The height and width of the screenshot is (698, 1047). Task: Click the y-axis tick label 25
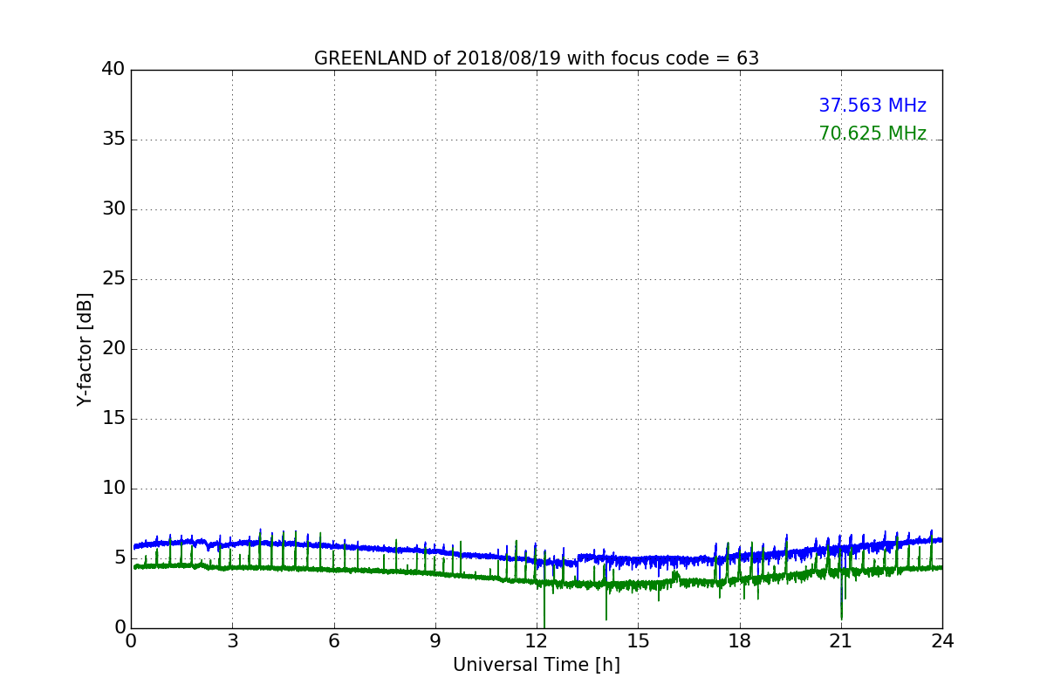click(x=113, y=279)
